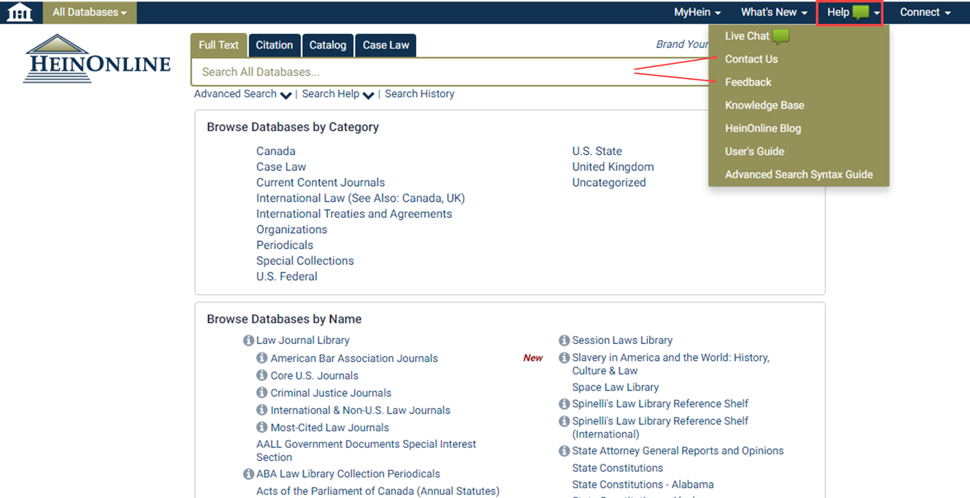Browse the Case Law category

(281, 167)
